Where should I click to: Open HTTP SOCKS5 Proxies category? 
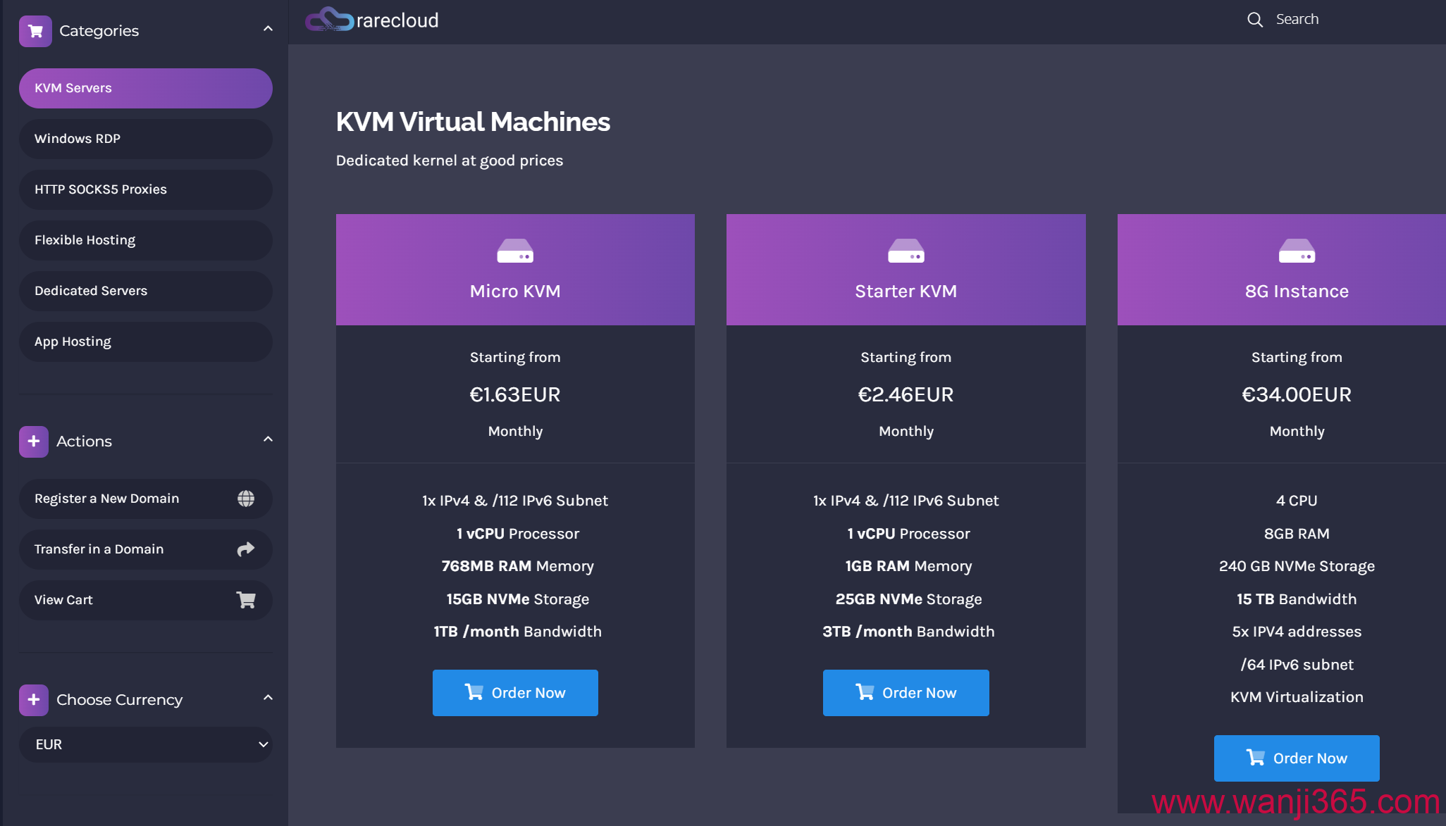tap(146, 189)
